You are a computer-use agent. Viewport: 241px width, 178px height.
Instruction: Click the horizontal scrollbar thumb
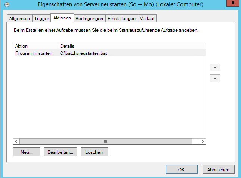pyautogui.click(x=106, y=141)
